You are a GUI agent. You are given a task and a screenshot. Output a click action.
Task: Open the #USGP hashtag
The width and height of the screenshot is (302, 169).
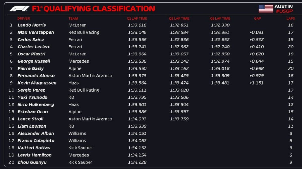(284, 11)
